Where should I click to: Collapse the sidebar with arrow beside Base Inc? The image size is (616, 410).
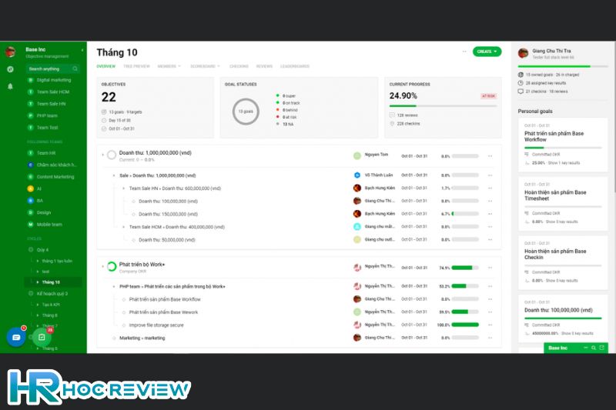[x=82, y=50]
